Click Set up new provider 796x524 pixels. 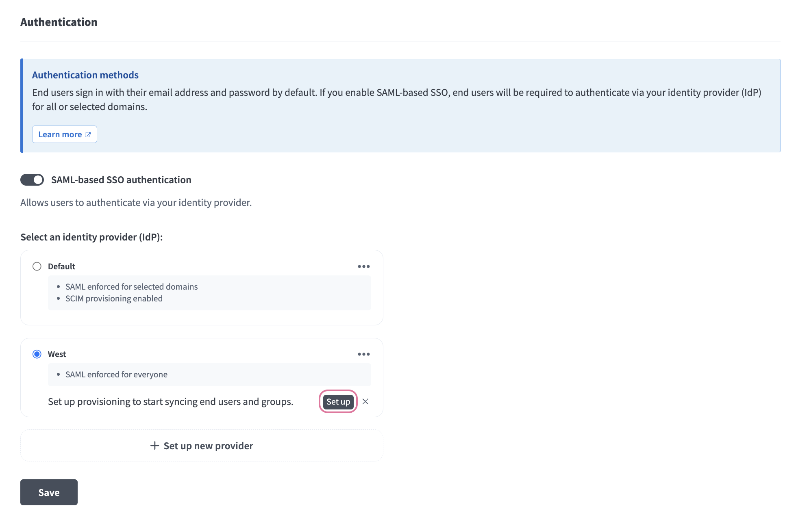point(208,446)
